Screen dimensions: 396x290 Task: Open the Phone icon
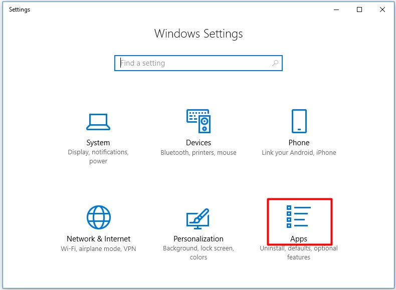(x=299, y=121)
